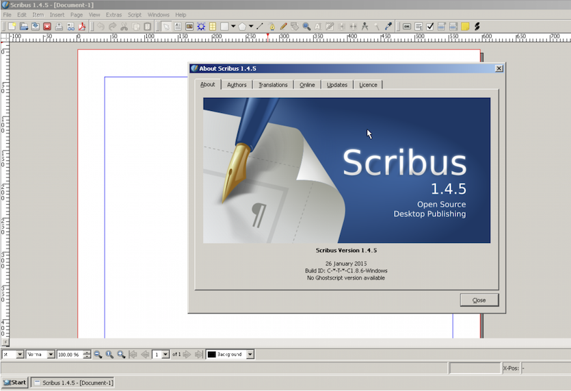Select the Rotate Item tool
Viewport: 571px width, 391px height.
(295, 26)
